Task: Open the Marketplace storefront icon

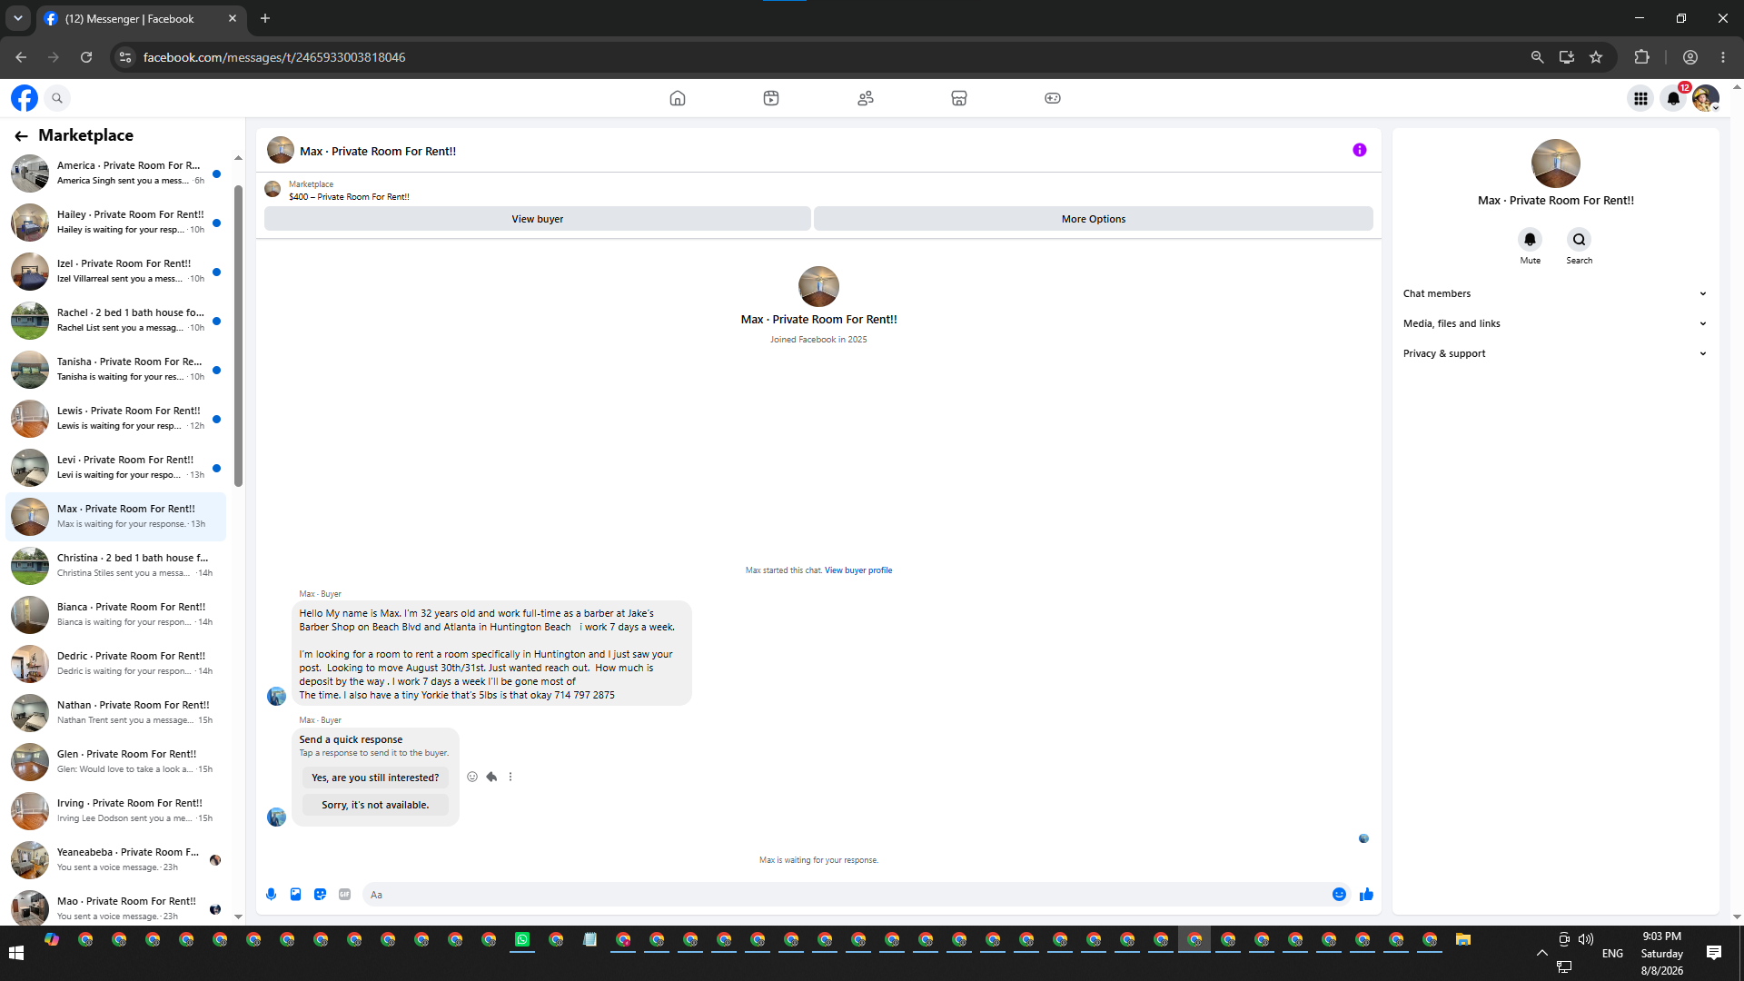Action: [x=959, y=98]
